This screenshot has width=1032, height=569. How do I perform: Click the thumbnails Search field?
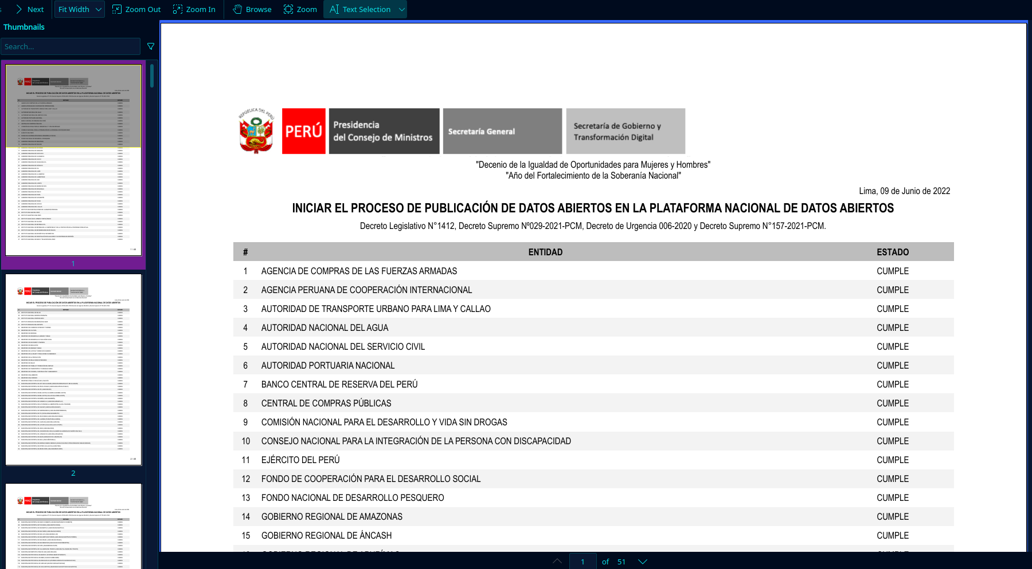pyautogui.click(x=70, y=46)
